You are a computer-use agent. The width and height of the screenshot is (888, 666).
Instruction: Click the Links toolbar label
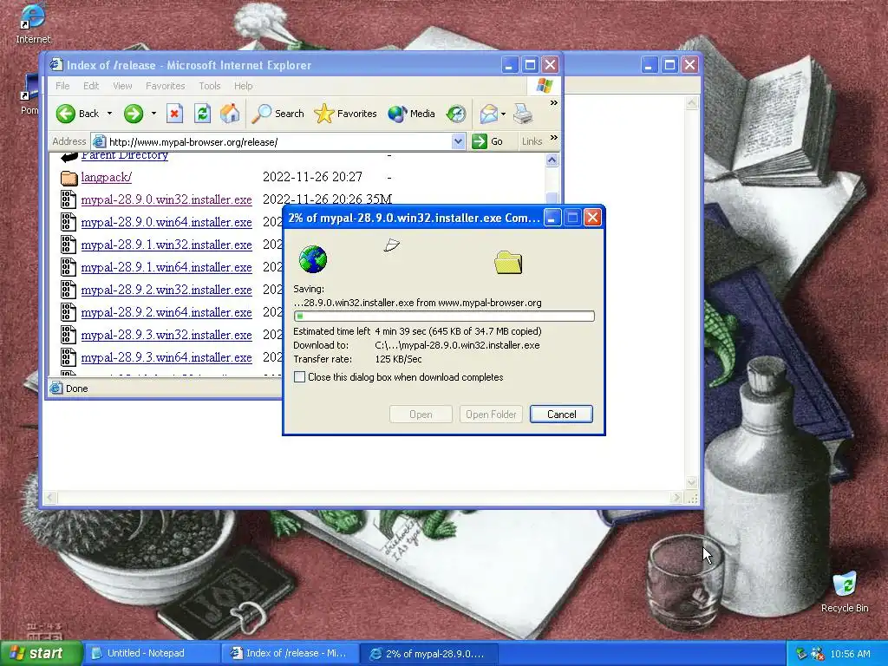pyautogui.click(x=532, y=141)
